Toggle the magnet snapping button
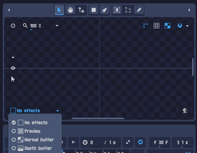This screenshot has width=197, height=153. pyautogui.click(x=180, y=26)
